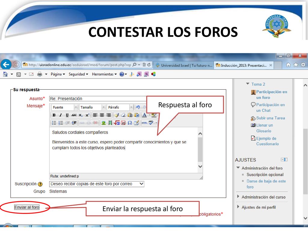The height and width of the screenshot is (231, 308).
Task: Switch the editor to HTML source view
Action: (x=145, y=123)
